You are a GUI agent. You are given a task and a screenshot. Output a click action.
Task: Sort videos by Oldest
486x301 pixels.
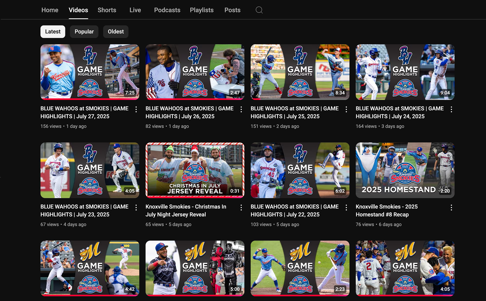pos(116,32)
